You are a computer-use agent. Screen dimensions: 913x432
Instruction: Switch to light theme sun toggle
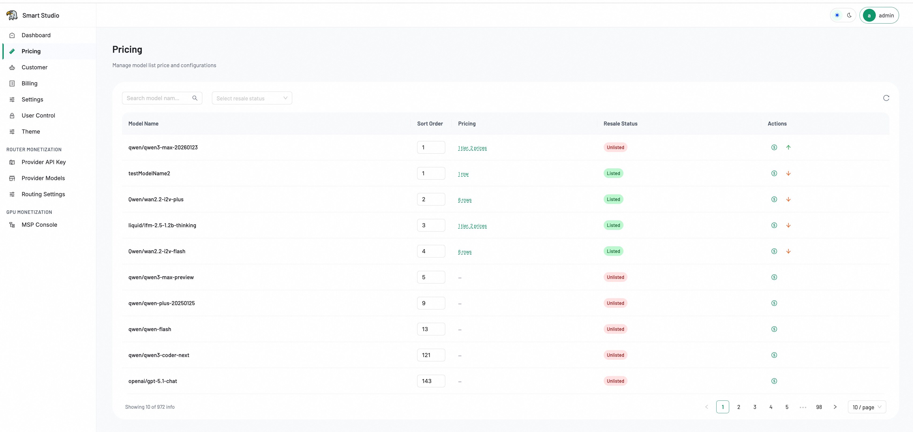837,15
